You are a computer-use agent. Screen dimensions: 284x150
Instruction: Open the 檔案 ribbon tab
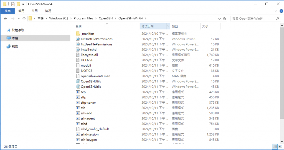tap(7, 11)
